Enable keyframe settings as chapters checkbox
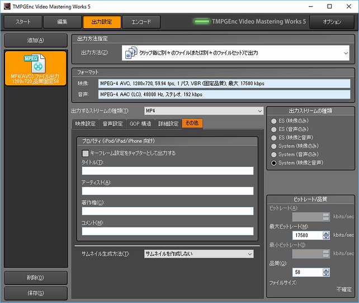 [85, 153]
